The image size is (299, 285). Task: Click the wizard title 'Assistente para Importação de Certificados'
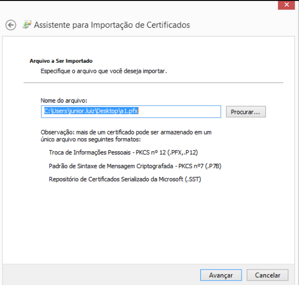point(112,25)
